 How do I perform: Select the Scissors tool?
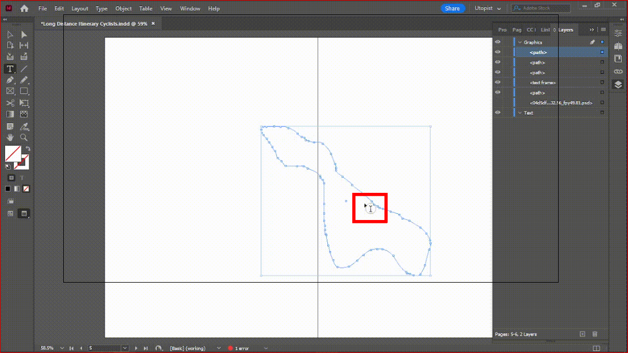tap(9, 103)
